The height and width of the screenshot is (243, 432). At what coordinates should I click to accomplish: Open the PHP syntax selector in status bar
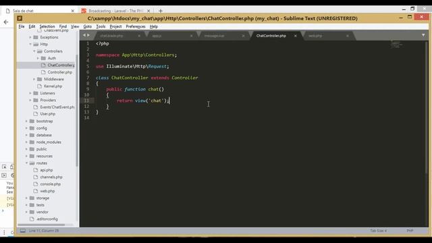(410, 231)
